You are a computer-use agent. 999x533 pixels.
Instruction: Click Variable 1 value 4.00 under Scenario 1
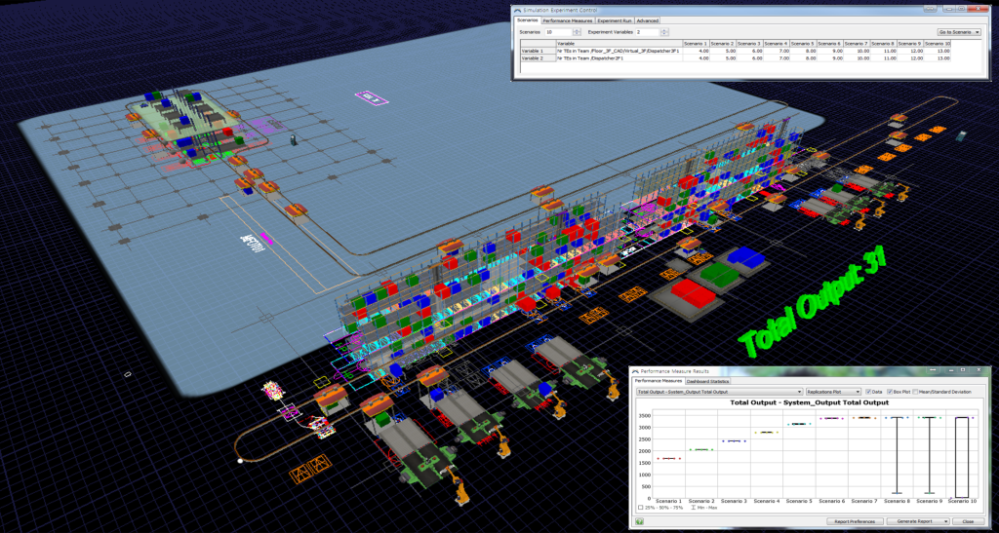tap(696, 51)
